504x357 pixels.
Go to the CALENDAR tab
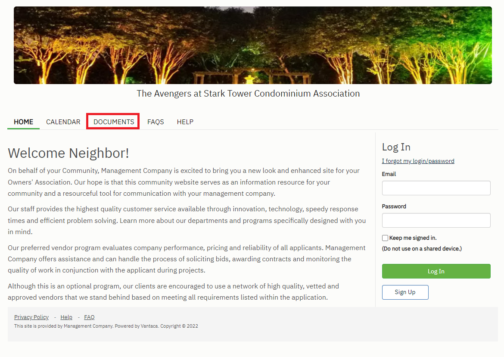coord(63,122)
